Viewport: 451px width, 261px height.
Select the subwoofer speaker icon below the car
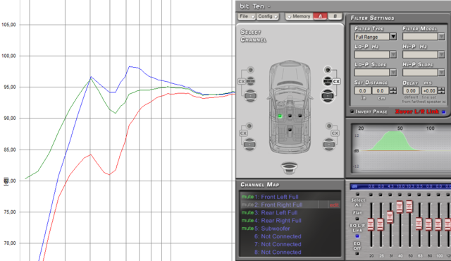point(290,168)
